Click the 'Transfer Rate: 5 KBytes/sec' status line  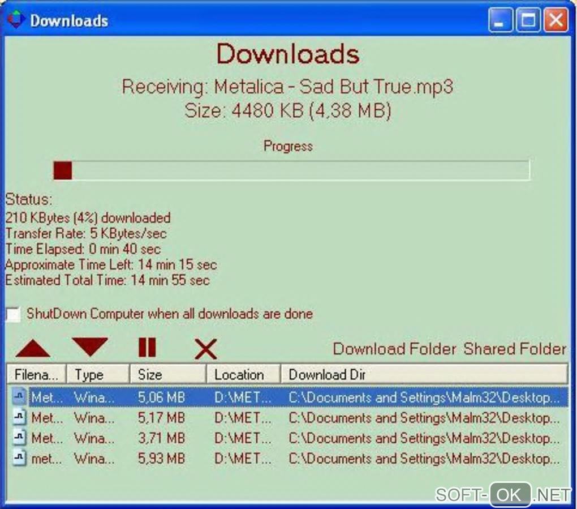86,233
